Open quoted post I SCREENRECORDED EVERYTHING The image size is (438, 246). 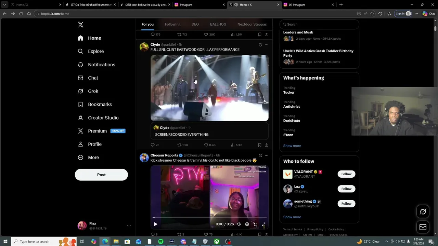click(x=209, y=131)
